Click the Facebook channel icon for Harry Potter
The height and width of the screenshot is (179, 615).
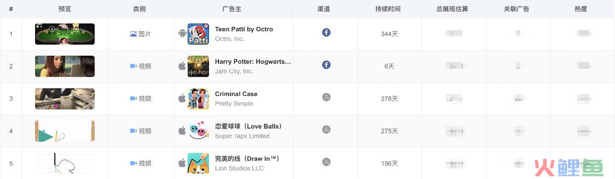pyautogui.click(x=326, y=65)
